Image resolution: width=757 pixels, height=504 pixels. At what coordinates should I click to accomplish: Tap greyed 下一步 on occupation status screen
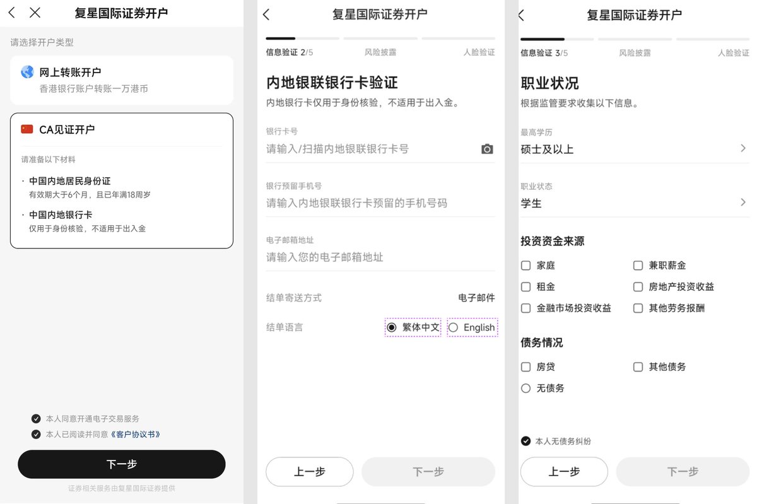tap(683, 472)
